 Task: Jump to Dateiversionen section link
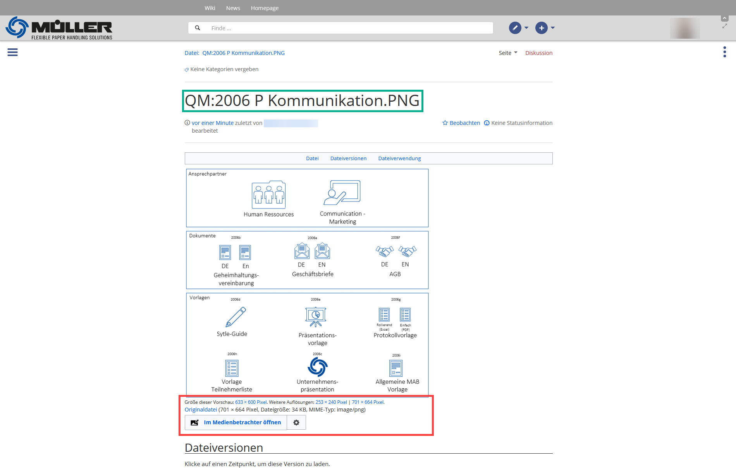click(348, 158)
